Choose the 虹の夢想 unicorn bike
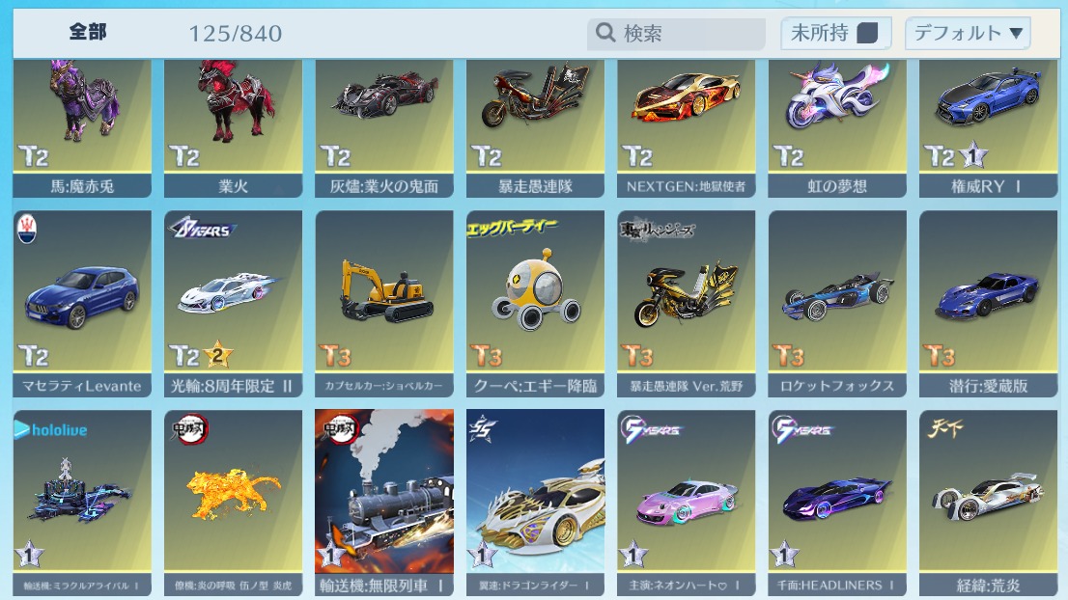 pos(837,128)
